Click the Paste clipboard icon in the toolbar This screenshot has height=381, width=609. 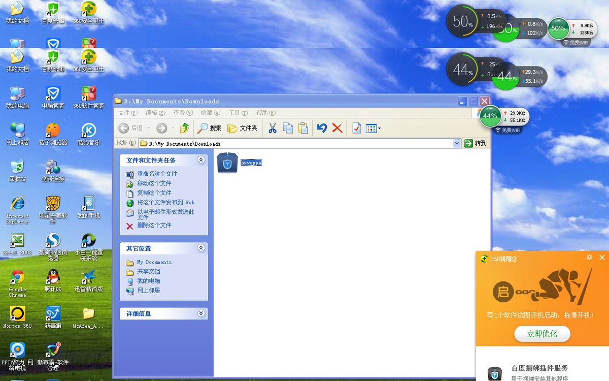pyautogui.click(x=303, y=128)
